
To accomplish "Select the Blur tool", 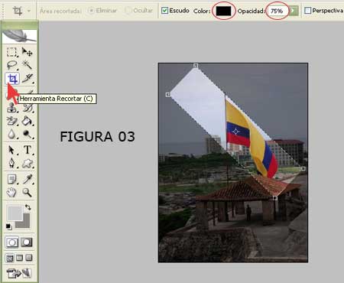I will [x=11, y=134].
